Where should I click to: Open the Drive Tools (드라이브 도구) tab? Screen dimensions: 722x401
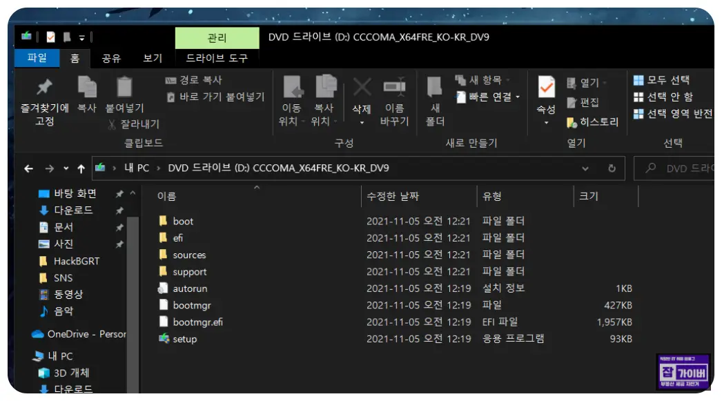point(217,58)
